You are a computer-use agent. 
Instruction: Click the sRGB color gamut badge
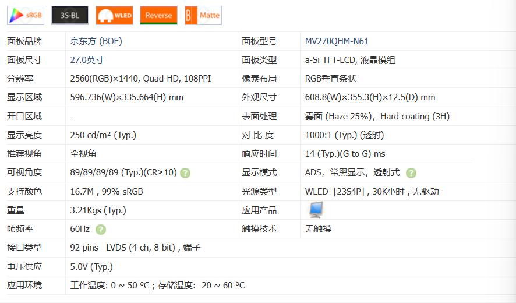pyautogui.click(x=26, y=16)
